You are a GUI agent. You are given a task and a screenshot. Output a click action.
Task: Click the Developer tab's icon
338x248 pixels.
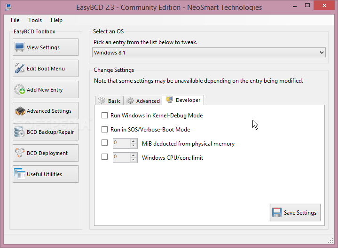pos(169,100)
